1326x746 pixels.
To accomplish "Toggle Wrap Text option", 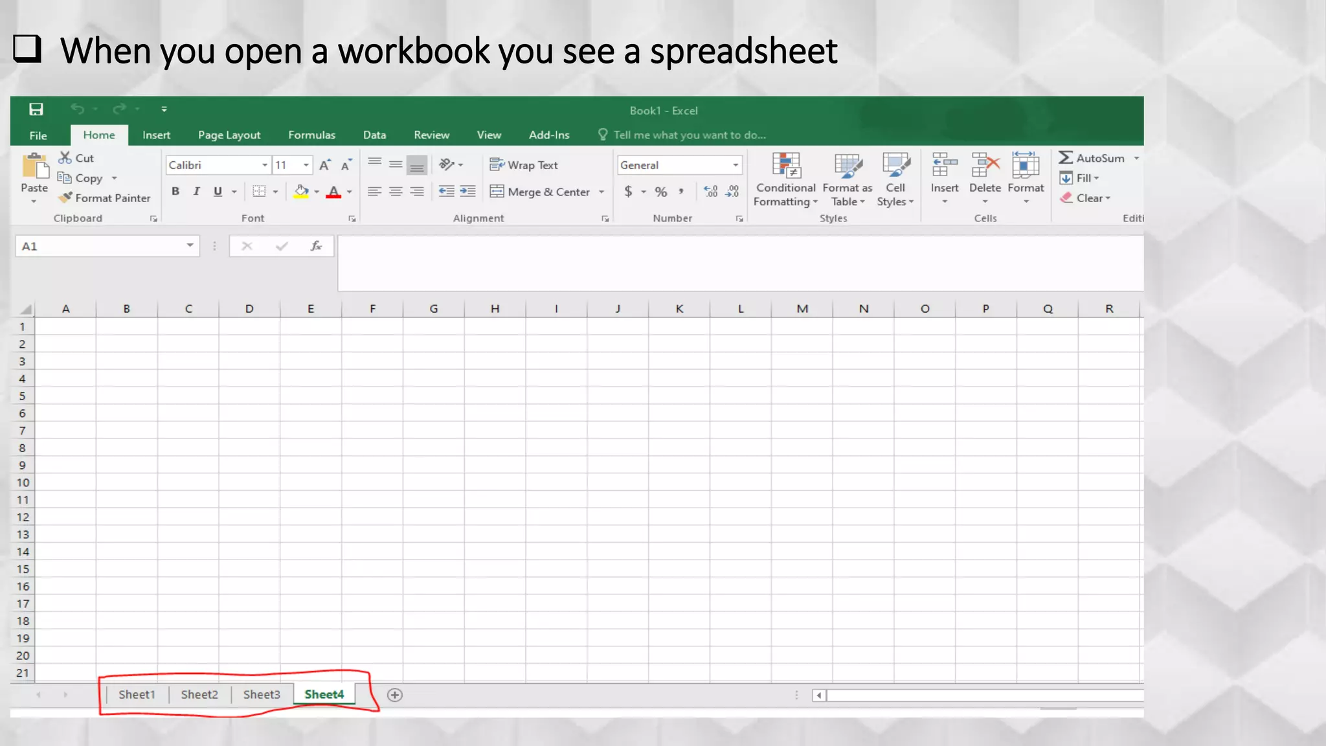I will [523, 165].
